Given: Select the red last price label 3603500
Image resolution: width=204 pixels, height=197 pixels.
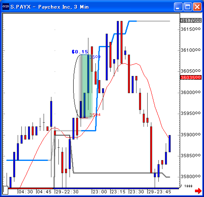Looking at the screenshot, I should tap(191, 78).
